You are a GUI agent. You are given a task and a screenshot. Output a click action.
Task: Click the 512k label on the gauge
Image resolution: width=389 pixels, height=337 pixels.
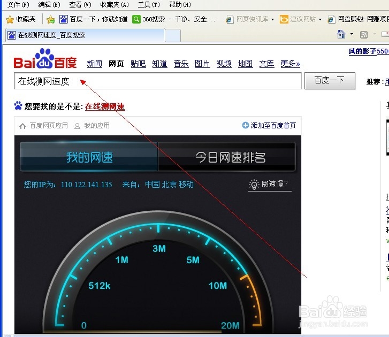(x=99, y=286)
